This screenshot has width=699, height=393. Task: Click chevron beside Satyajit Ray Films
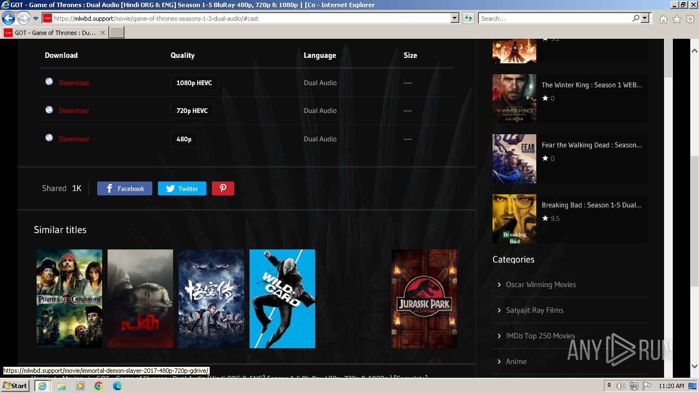499,310
